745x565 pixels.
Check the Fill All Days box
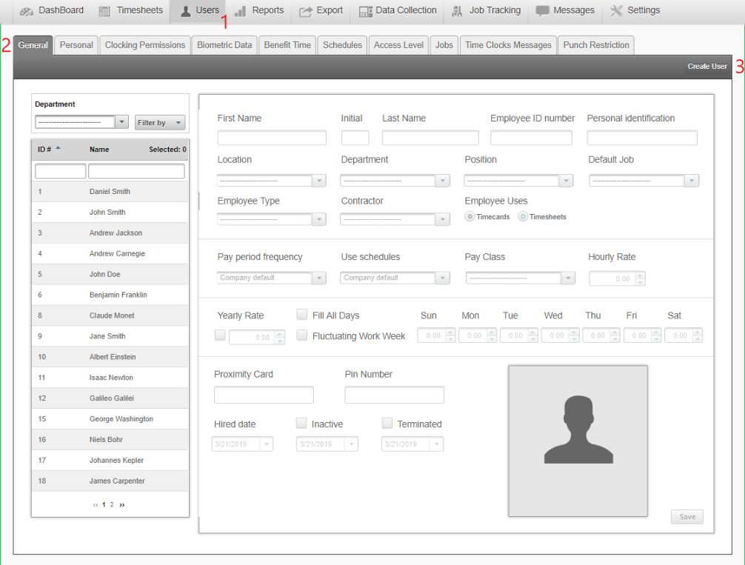coord(301,314)
